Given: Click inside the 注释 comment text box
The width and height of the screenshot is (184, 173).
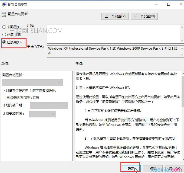Looking at the screenshot, I should (113, 34).
